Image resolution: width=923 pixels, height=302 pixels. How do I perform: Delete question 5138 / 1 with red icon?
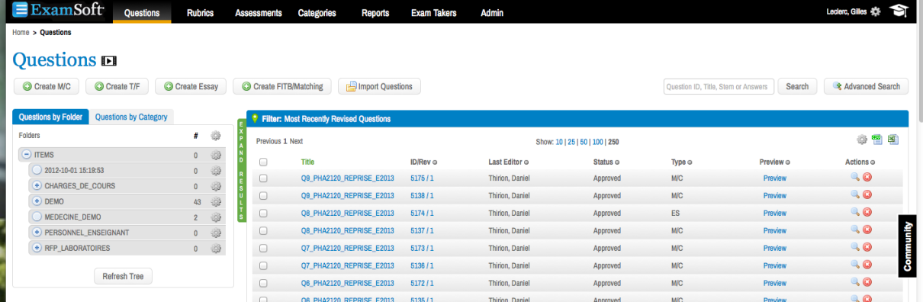867,195
